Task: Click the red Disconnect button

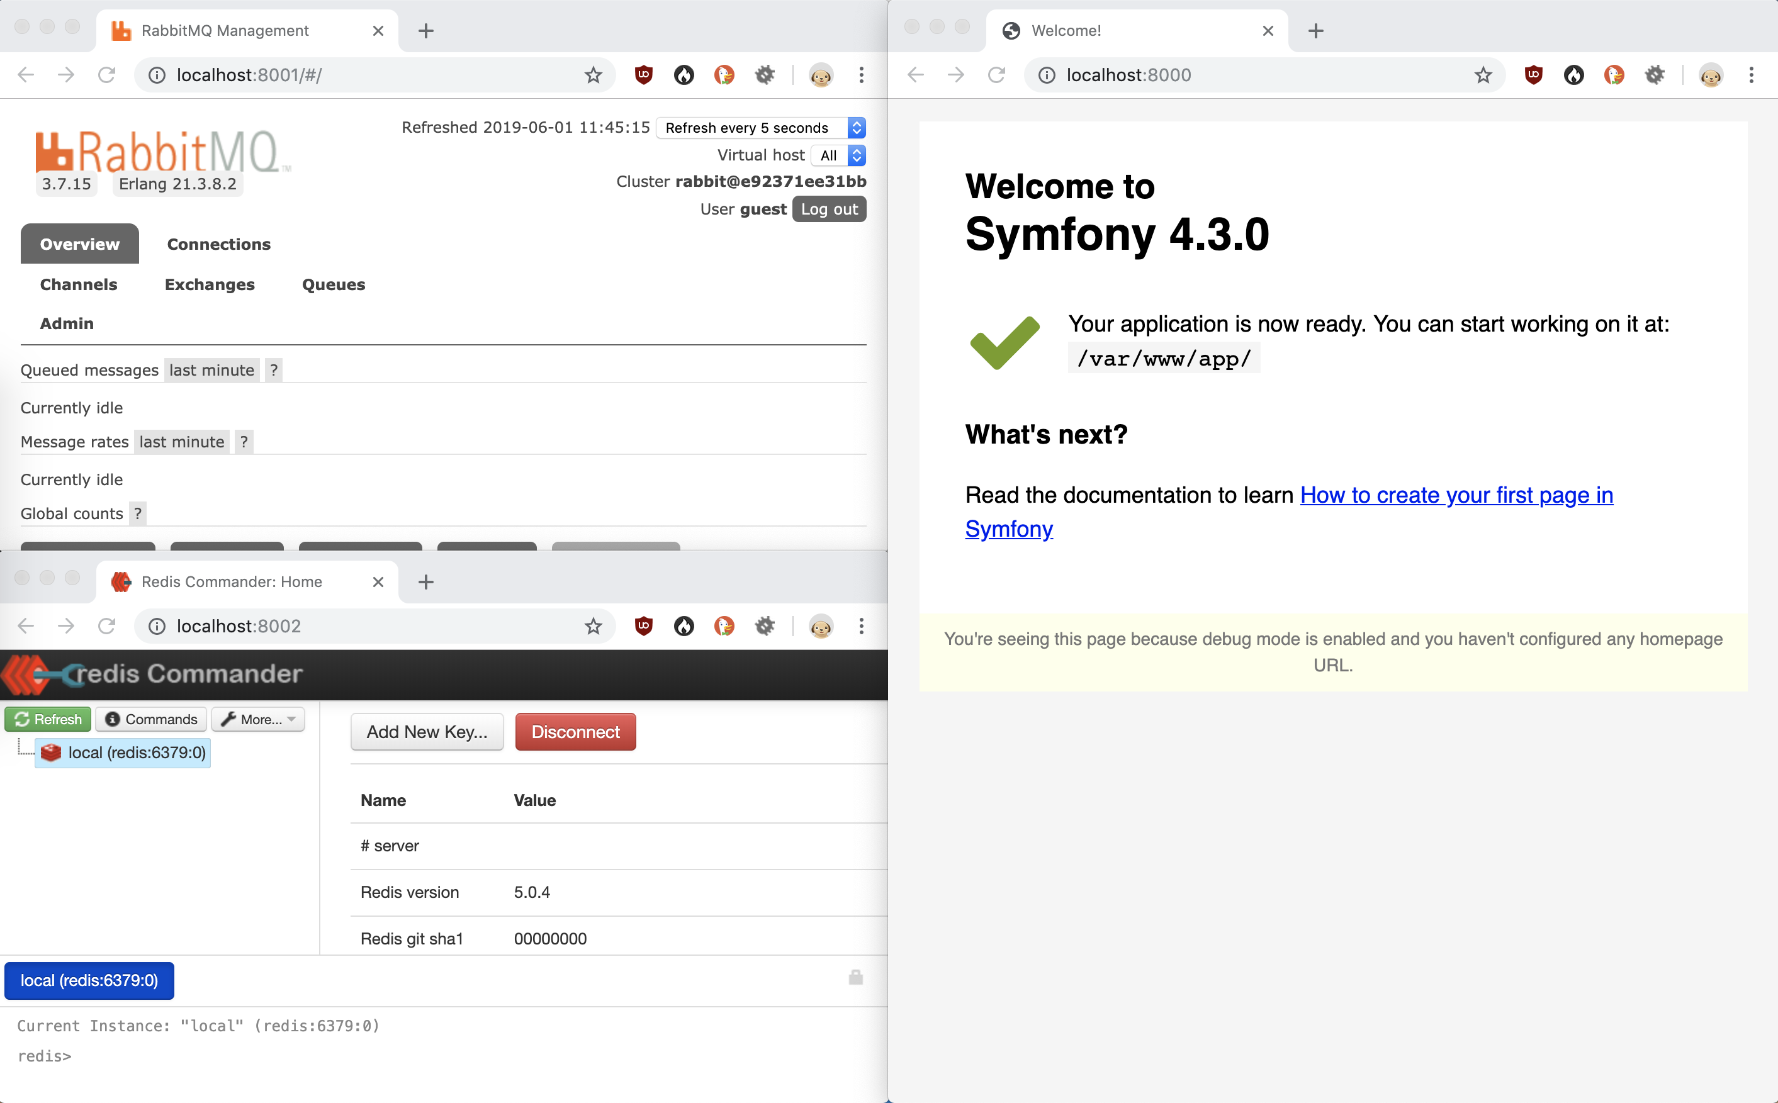Action: 575,732
